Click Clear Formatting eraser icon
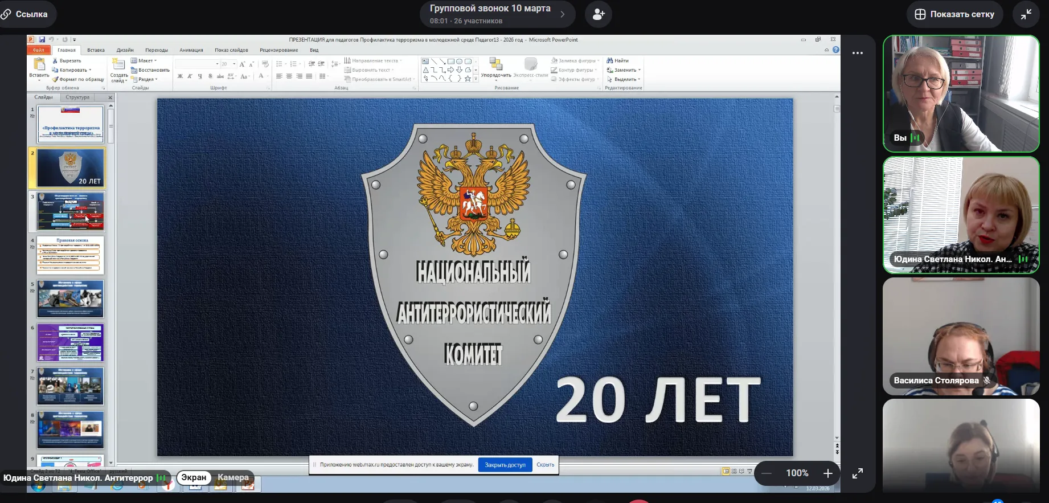 click(x=265, y=64)
